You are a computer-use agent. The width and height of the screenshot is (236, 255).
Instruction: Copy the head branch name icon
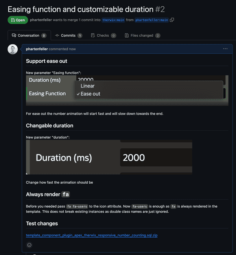pos(172,20)
